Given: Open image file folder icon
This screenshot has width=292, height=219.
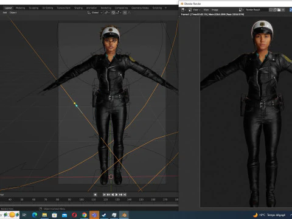Looking at the screenshot, I should click(x=279, y=10).
